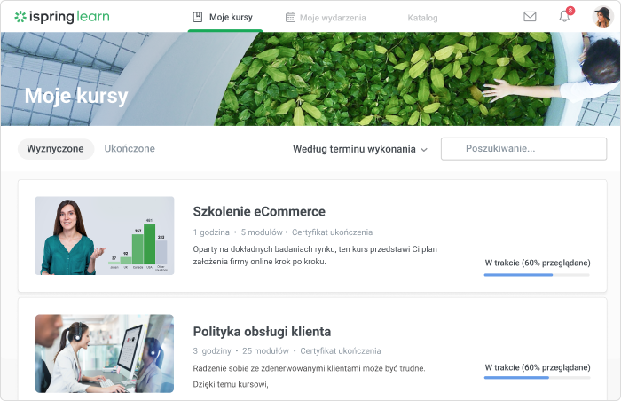Open the Moje wydarzenia tab
This screenshot has height=401, width=621.
click(x=332, y=17)
